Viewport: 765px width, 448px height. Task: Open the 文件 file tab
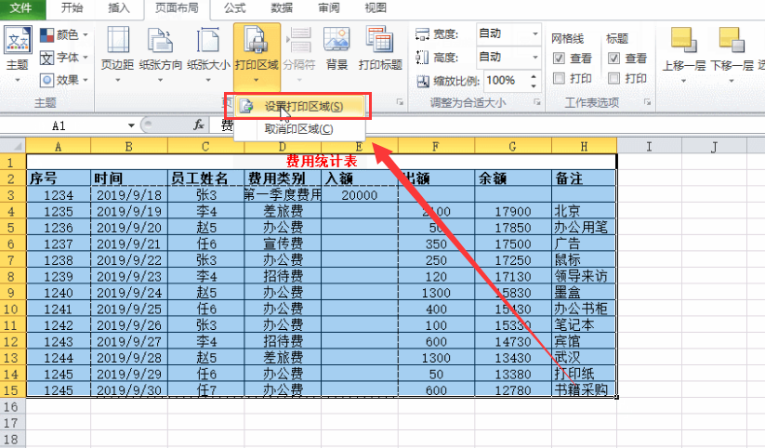pyautogui.click(x=21, y=7)
